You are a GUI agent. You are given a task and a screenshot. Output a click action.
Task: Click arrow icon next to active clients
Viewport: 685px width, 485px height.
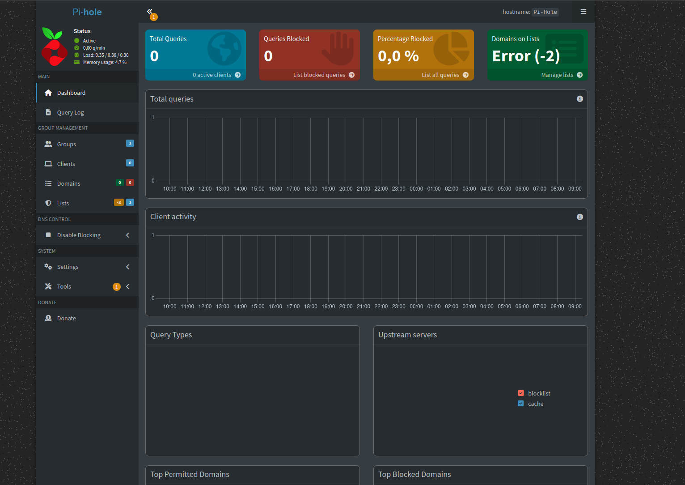(x=238, y=75)
